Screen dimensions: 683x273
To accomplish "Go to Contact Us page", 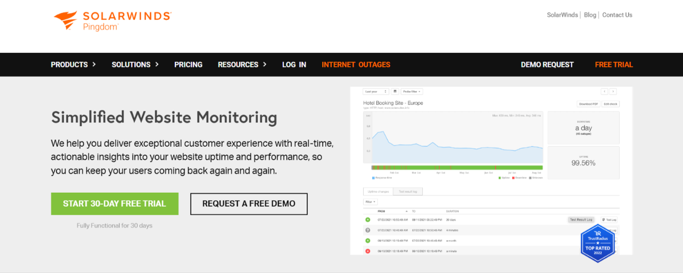I will point(617,15).
